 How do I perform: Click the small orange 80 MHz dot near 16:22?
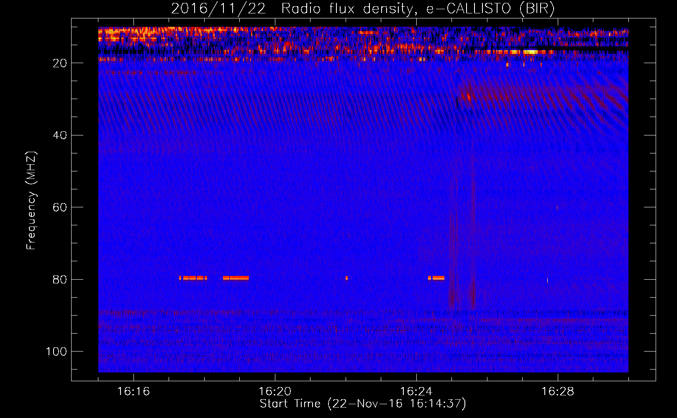pyautogui.click(x=346, y=278)
